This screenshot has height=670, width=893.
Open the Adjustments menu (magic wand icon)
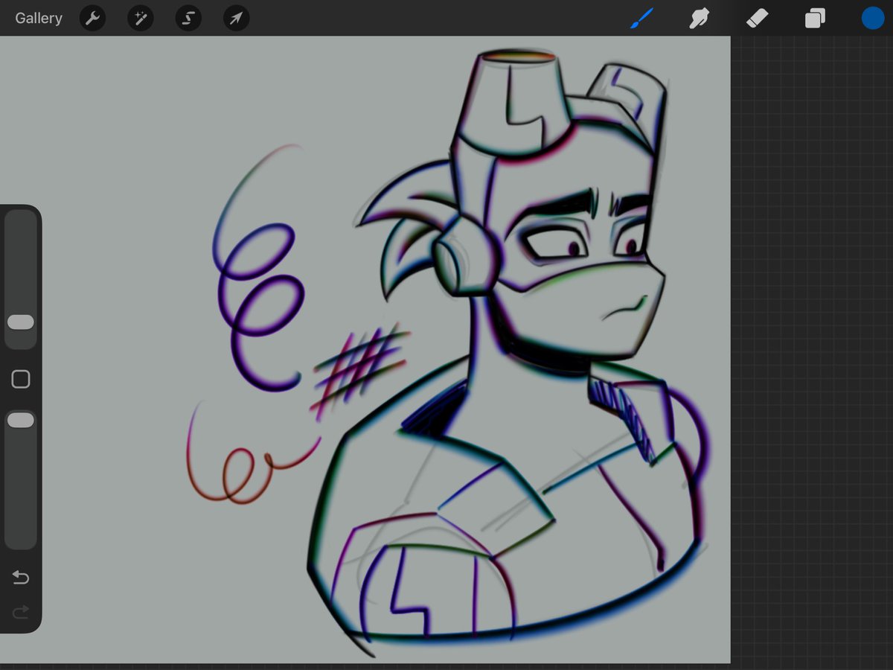140,18
